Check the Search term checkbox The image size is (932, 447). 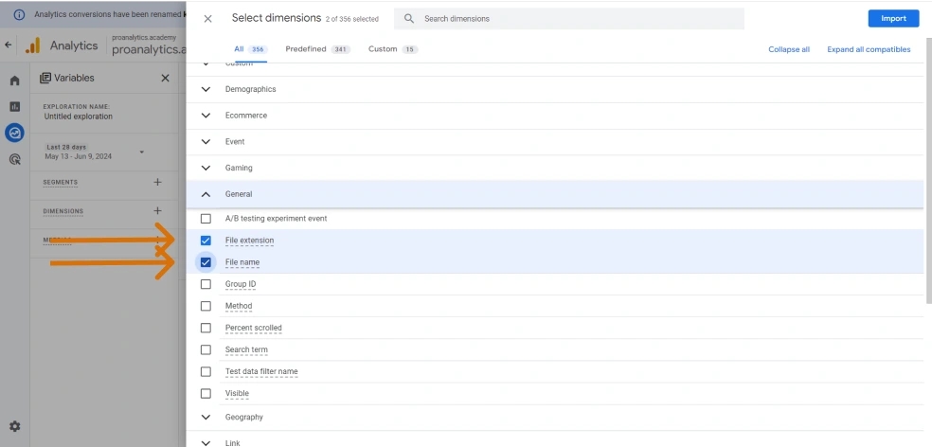206,349
